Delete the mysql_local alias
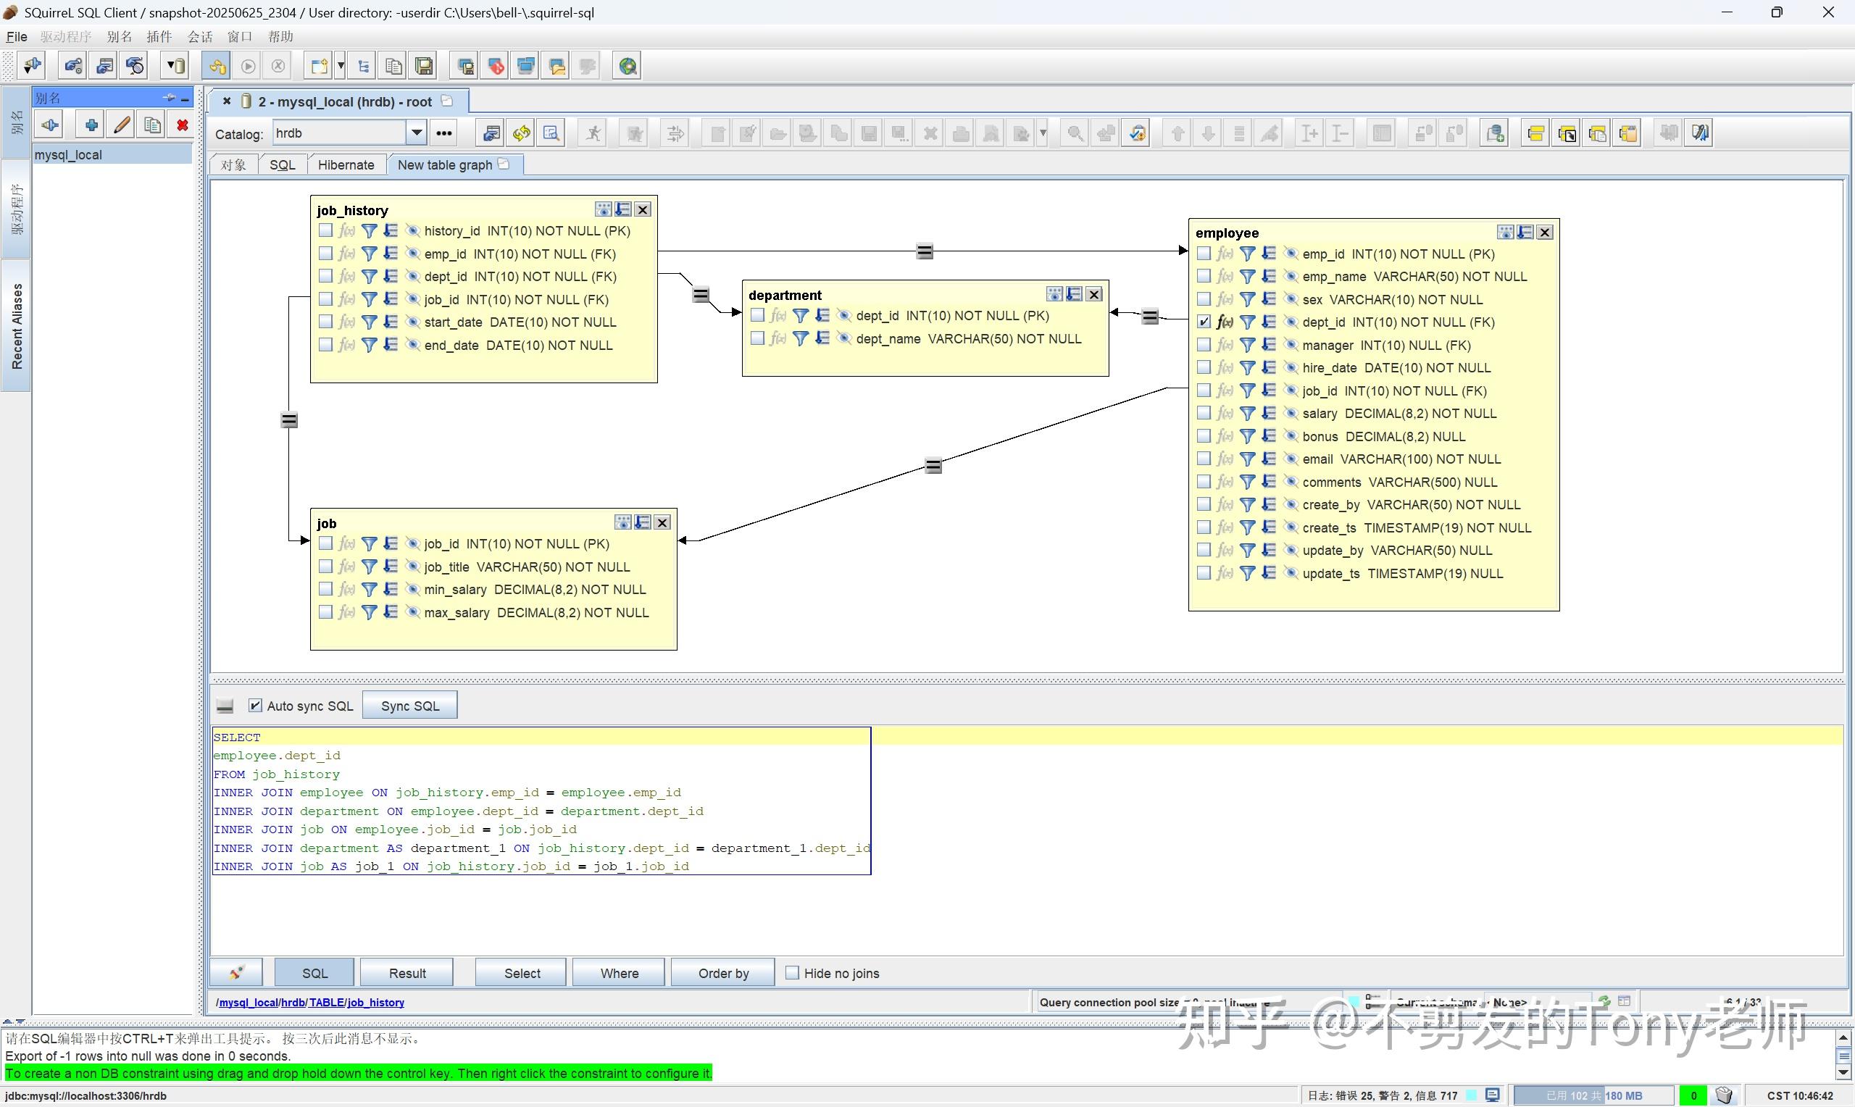1855x1107 pixels. [x=182, y=125]
